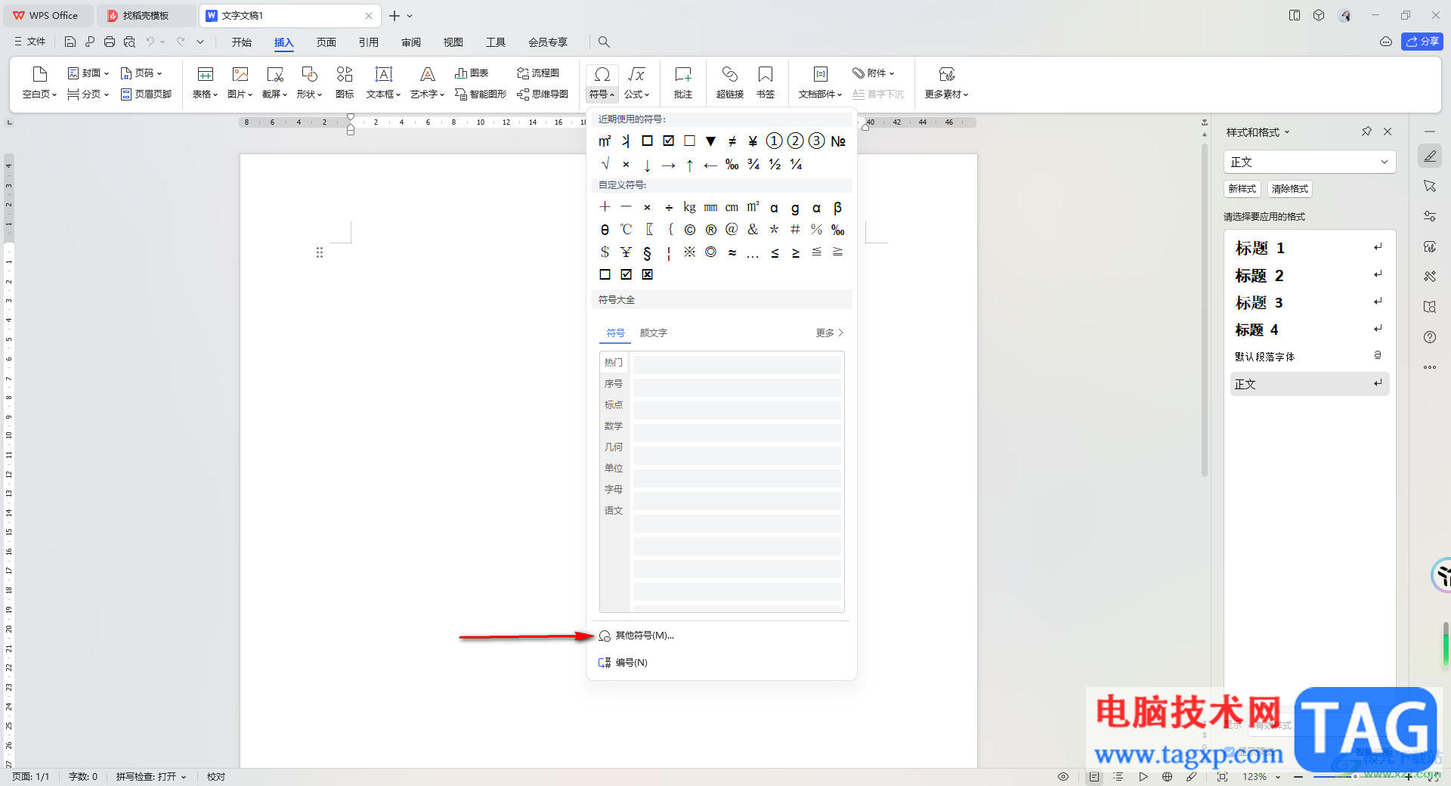
Task: Insert the copyright © symbol
Action: pyautogui.click(x=690, y=230)
